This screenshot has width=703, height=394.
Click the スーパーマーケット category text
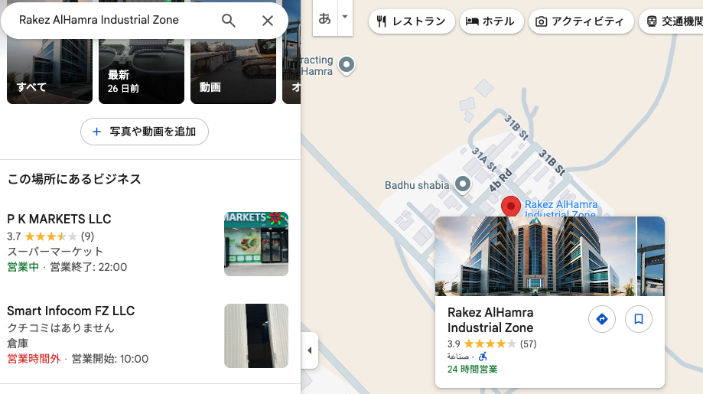(55, 252)
